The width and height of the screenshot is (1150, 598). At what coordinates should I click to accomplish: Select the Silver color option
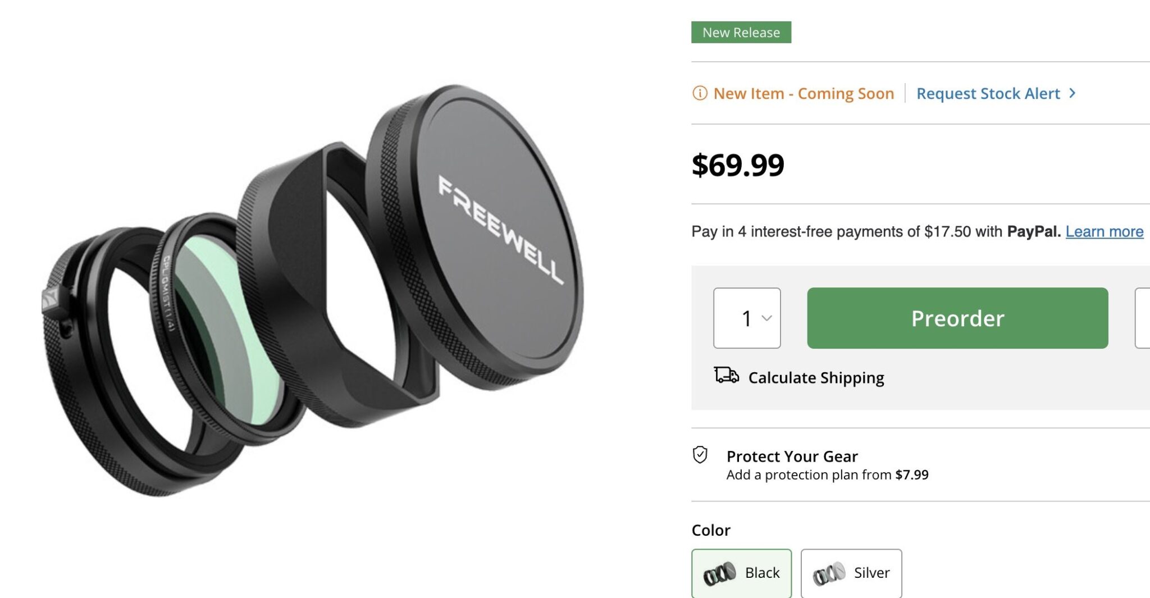851,572
